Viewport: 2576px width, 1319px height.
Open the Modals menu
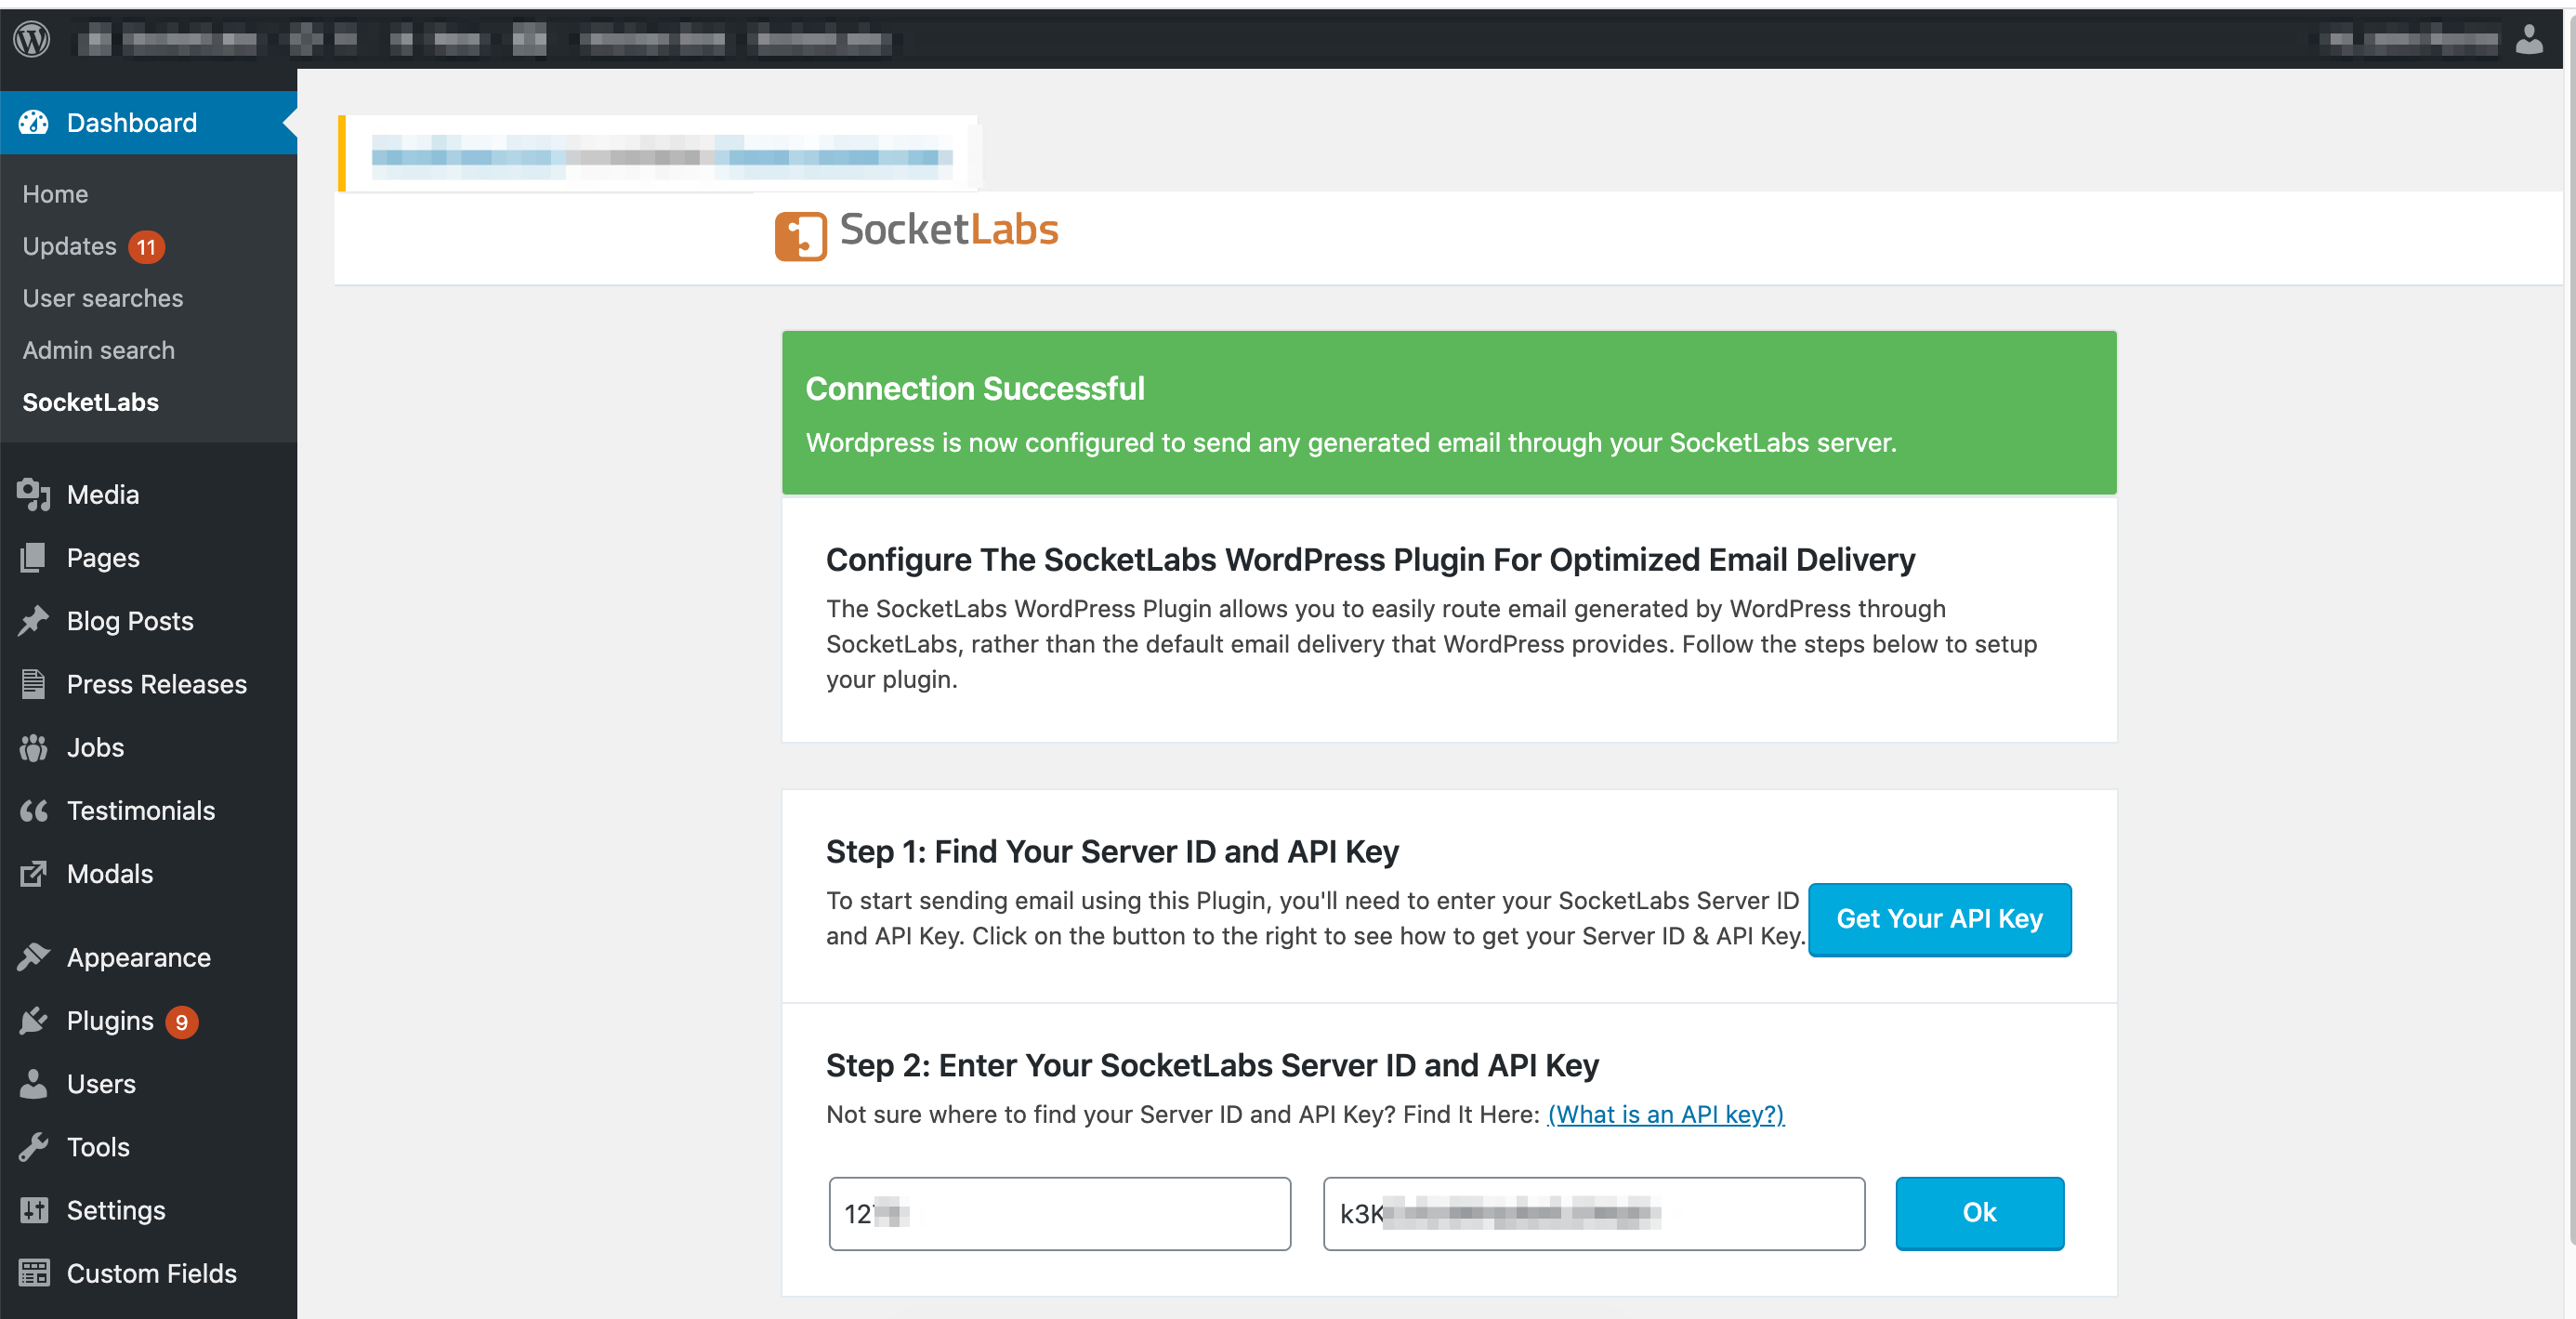148,874
